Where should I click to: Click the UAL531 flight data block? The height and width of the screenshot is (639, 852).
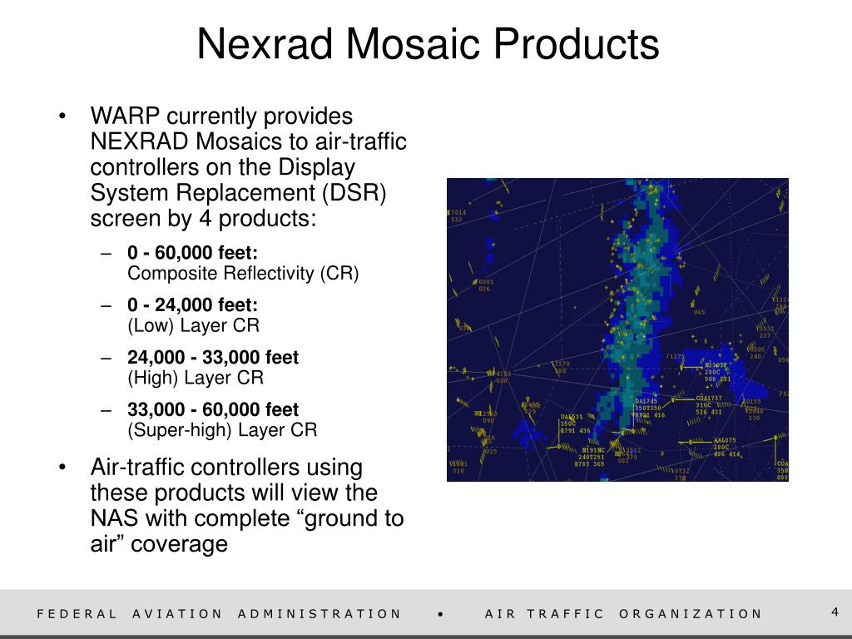575,424
